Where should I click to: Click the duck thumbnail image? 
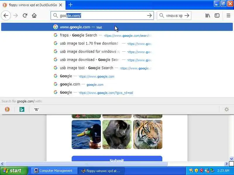[86, 134]
